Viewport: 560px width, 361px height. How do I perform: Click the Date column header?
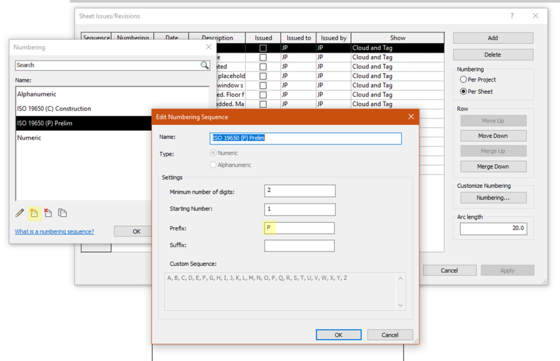(171, 38)
